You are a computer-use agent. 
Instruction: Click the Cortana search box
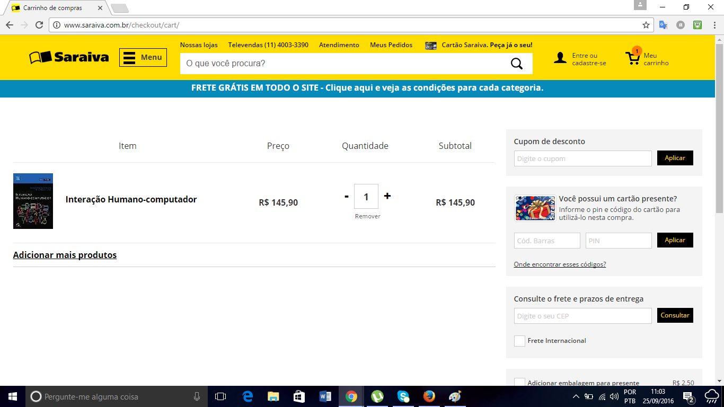[x=117, y=396]
